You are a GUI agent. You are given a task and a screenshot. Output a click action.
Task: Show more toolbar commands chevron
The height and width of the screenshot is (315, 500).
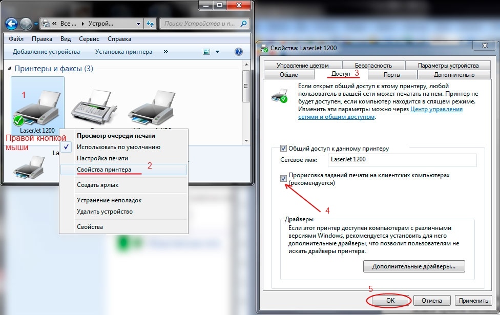coord(166,51)
